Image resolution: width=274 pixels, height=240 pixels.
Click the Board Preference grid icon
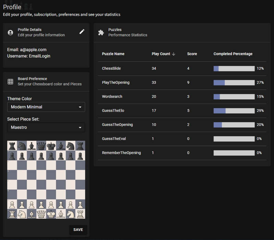click(x=10, y=81)
